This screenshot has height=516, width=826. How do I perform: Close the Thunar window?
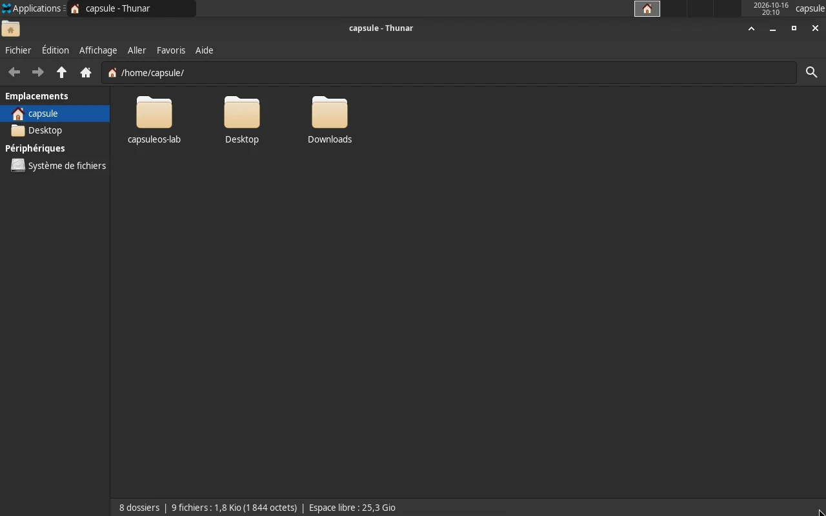(x=815, y=28)
